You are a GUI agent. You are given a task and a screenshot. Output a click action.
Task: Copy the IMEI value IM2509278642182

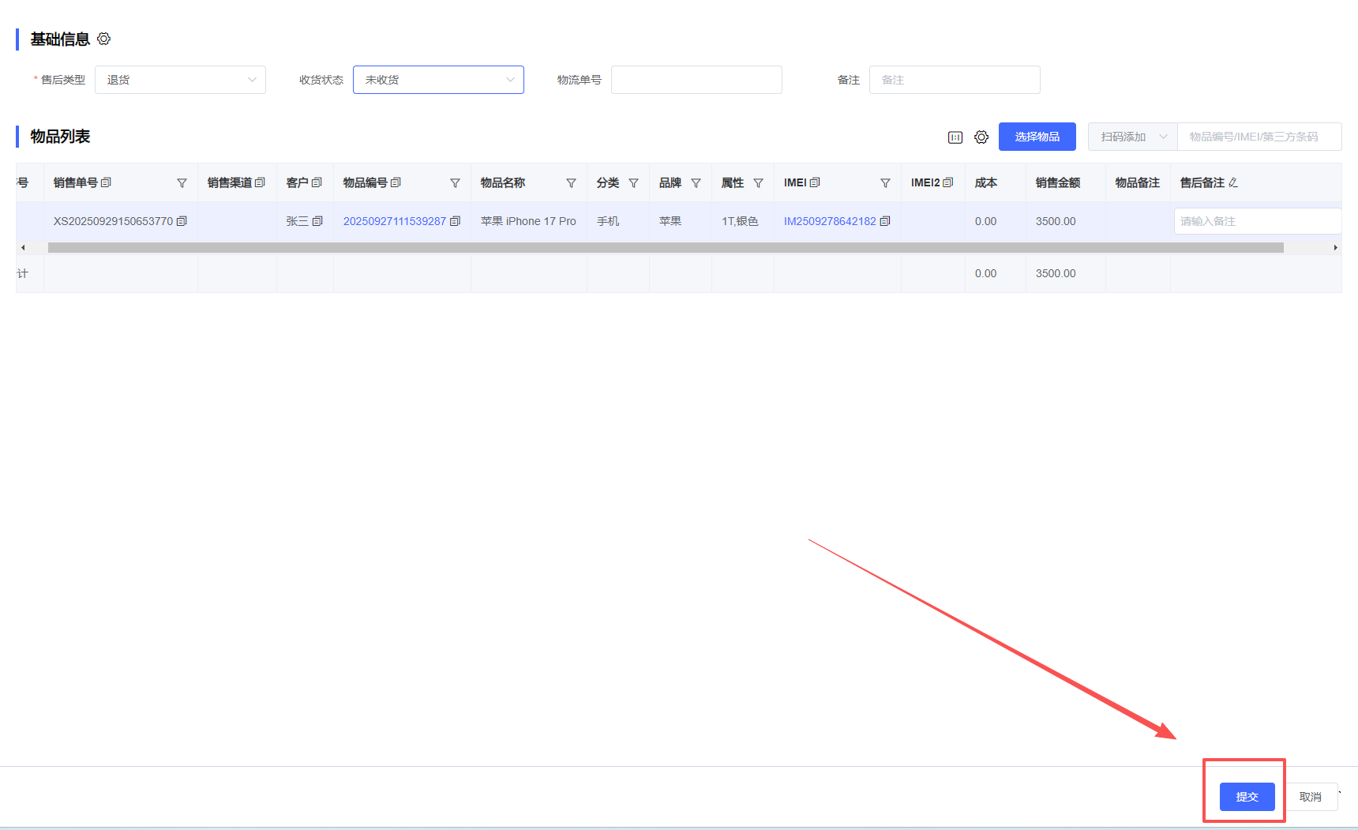885,221
